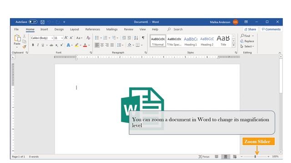Open the File tab

[16, 29]
